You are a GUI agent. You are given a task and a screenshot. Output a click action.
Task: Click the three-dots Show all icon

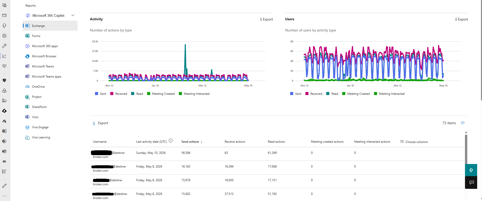point(4,196)
